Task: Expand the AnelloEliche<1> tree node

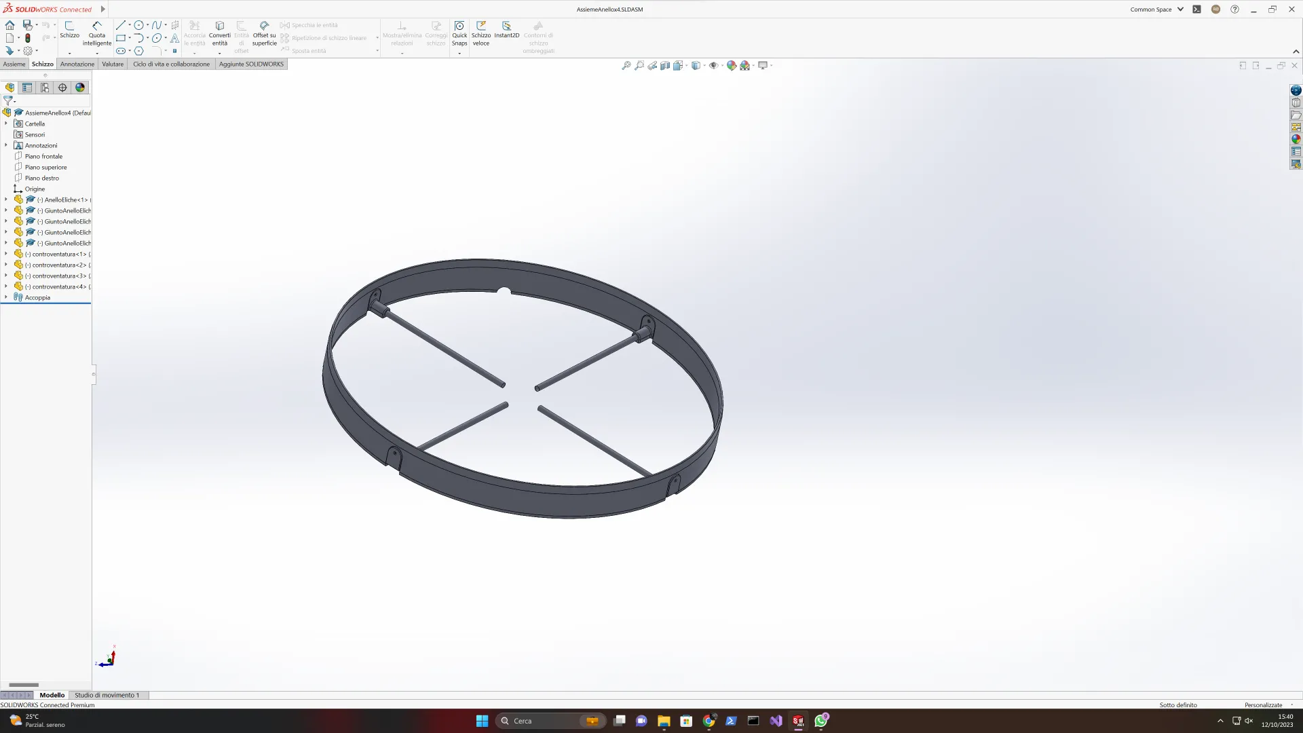Action: pos(6,200)
